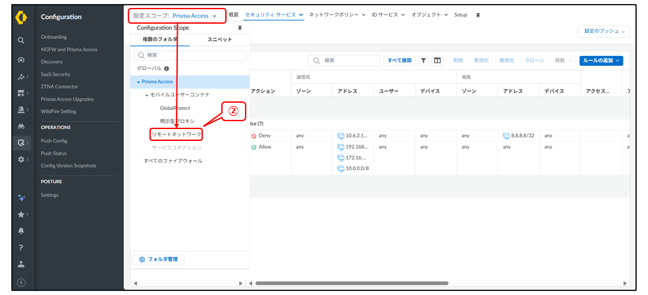Open the 設定のプッシュ dropdown
The height and width of the screenshot is (295, 648).
603,31
